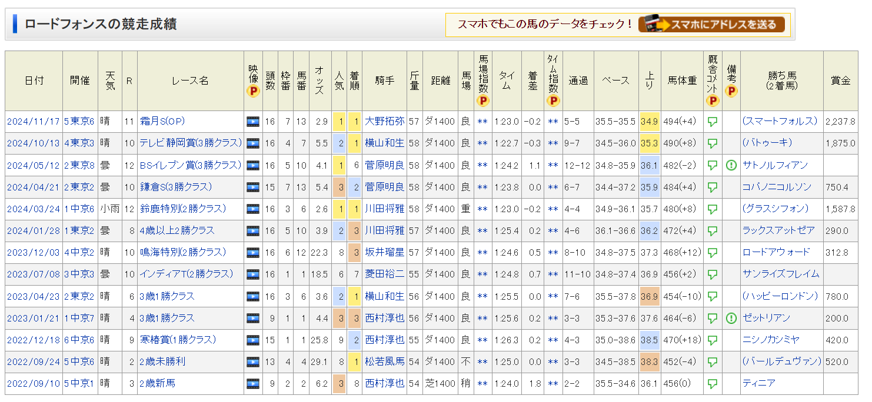This screenshot has height=402, width=872.
Task: Click the premium P icon under 備考 header
Action: [x=731, y=91]
